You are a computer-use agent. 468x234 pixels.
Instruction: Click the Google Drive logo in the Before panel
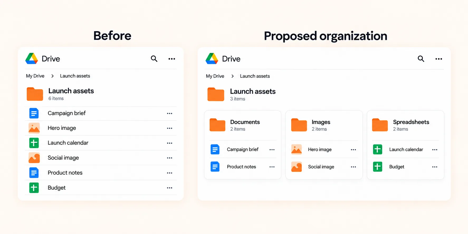click(x=32, y=59)
